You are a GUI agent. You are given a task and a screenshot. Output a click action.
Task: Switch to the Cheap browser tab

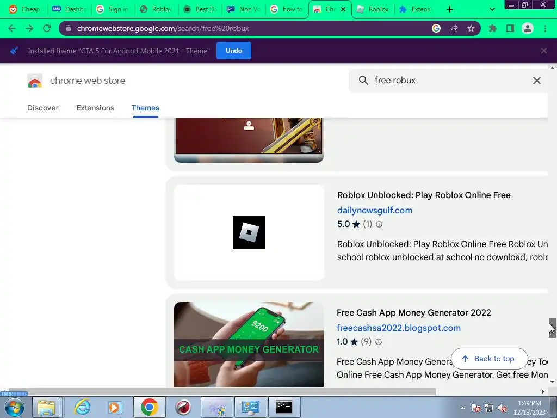[x=24, y=9]
